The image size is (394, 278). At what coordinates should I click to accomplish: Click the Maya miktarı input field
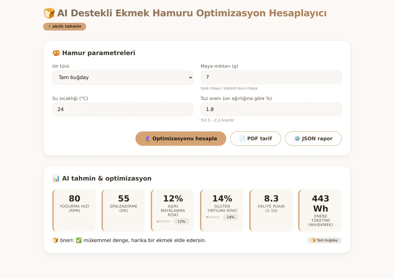[x=271, y=77]
